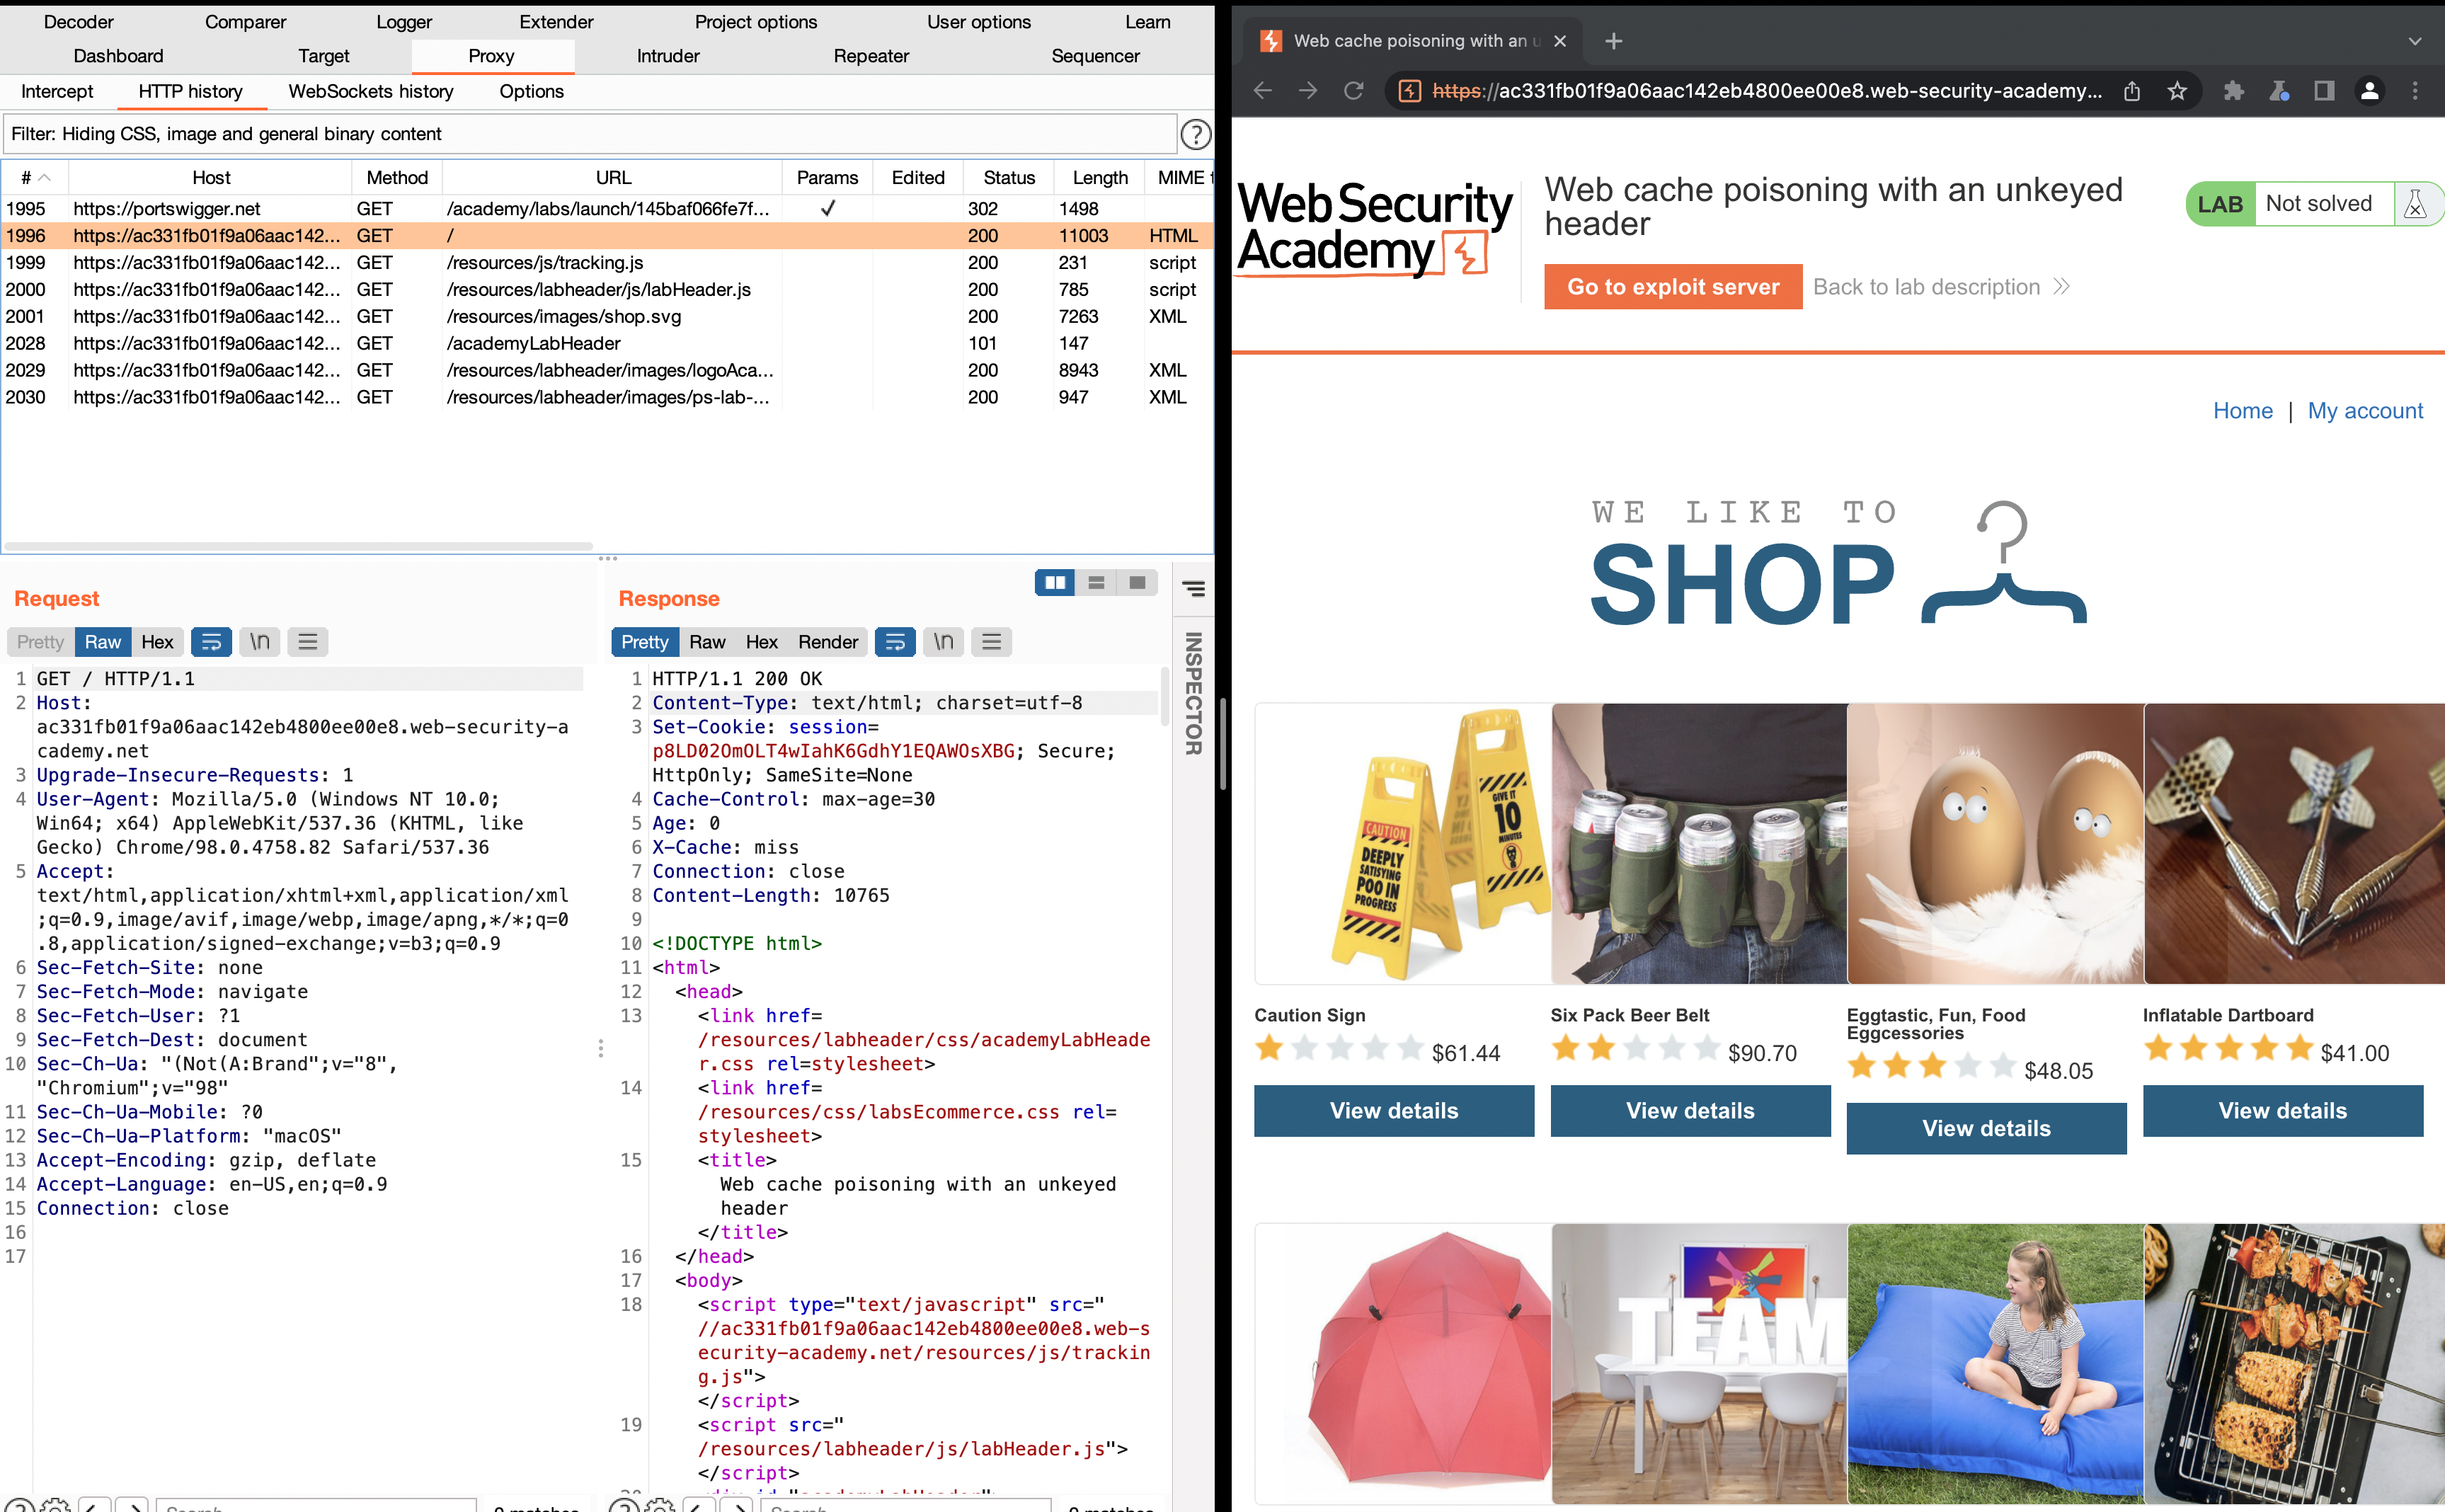Screen dimensions: 2445x1512
Task: Click Go to exploit server button
Action: (1673, 287)
